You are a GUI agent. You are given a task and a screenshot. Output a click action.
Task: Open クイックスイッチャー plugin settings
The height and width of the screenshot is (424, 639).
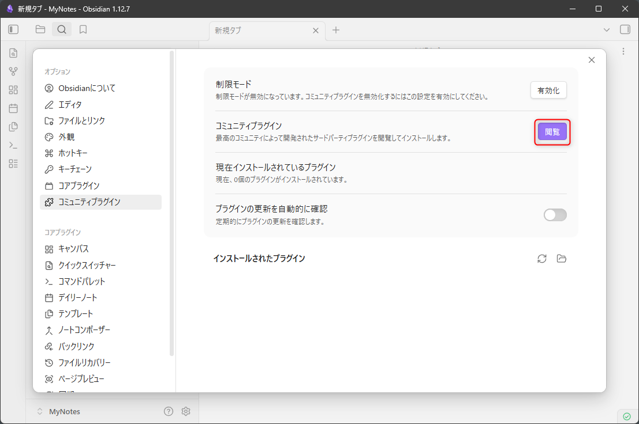click(100, 266)
